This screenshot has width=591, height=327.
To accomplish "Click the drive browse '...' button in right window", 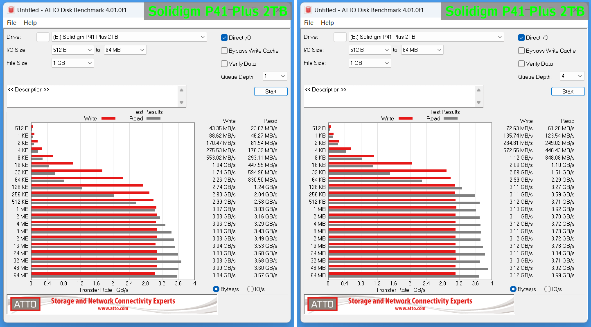I will [x=340, y=37].
